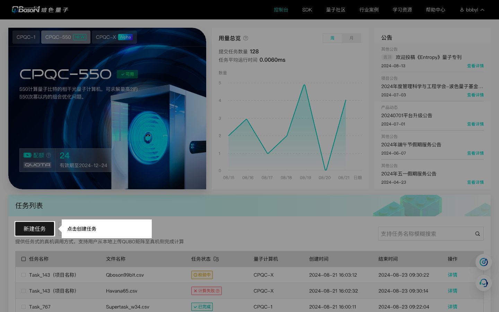Click file name Supertask_w34.csv

tap(128, 307)
